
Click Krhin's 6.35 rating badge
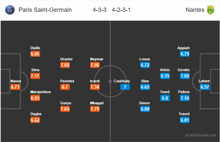(165, 76)
